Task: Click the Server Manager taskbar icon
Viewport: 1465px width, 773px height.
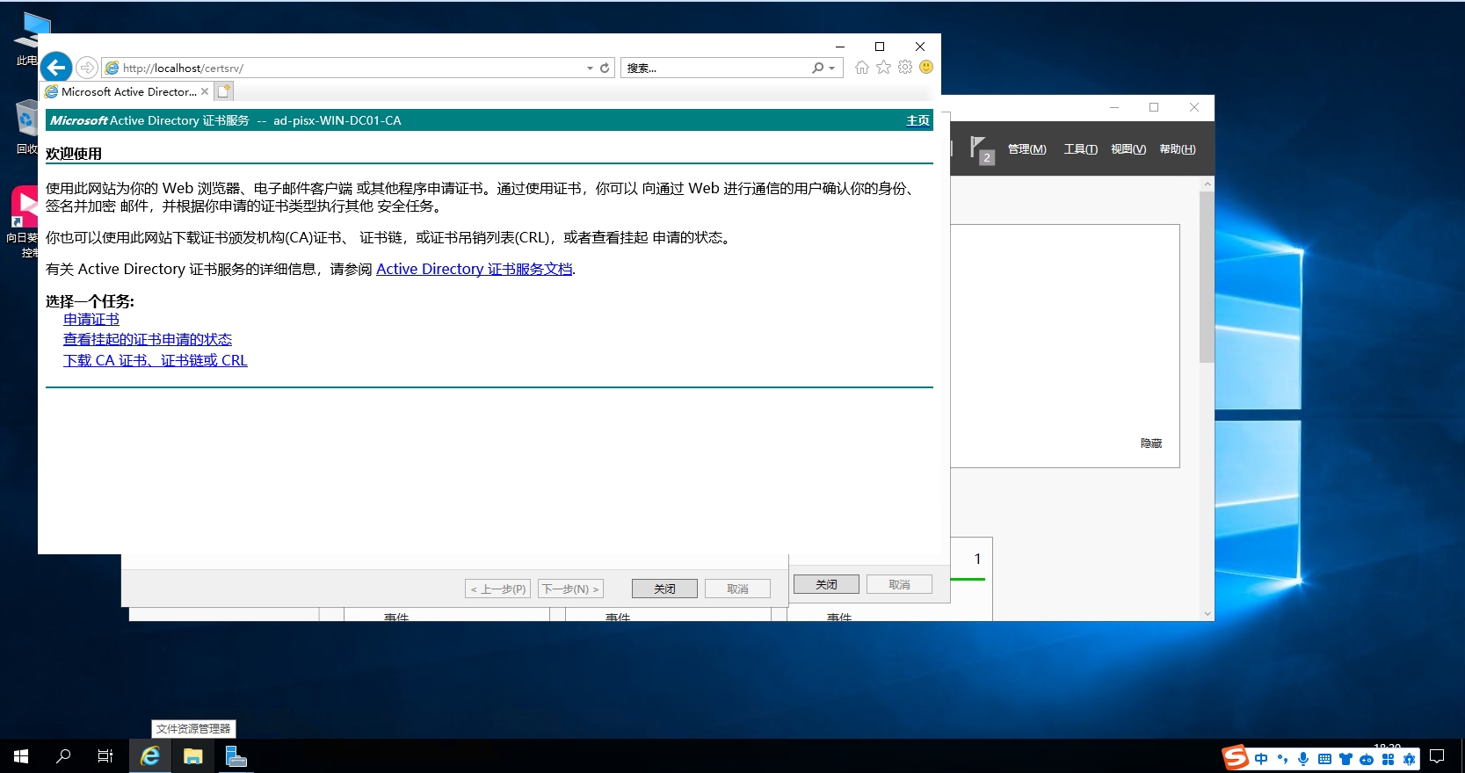Action: point(236,756)
